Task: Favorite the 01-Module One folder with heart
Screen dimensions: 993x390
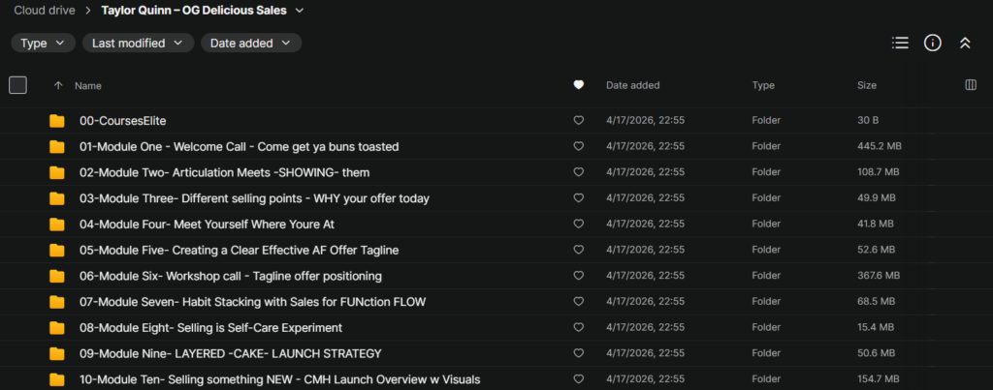Action: [579, 146]
